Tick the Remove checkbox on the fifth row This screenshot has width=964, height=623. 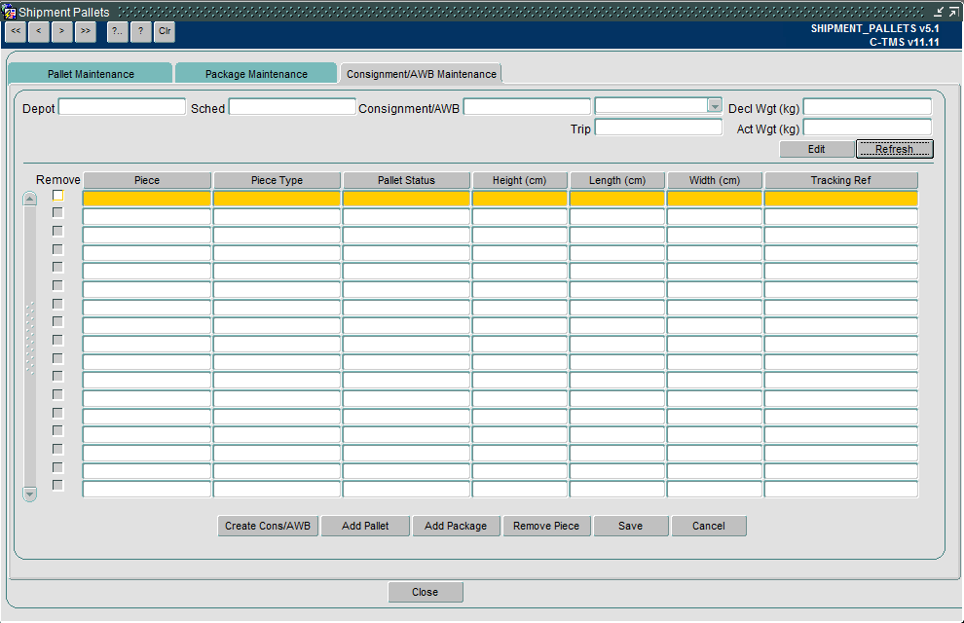[x=57, y=268]
